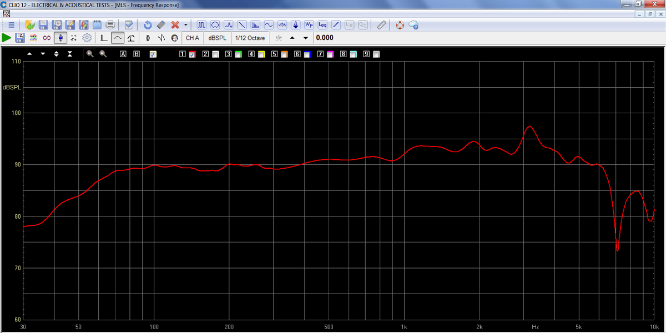The image size is (666, 333).
Task: Select the time domain L-shaped icon
Action: tap(104, 38)
